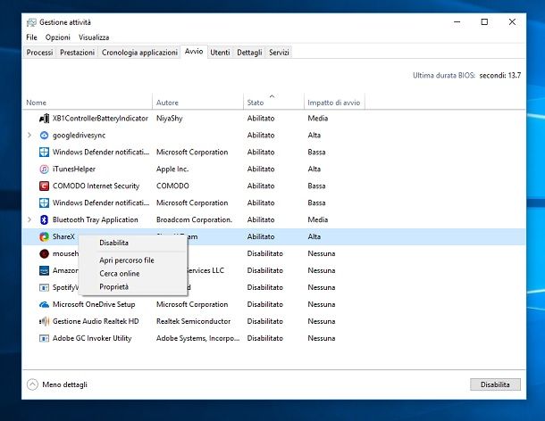Select the iTunesHelper row name
The width and height of the screenshot is (545, 421).
click(74, 169)
